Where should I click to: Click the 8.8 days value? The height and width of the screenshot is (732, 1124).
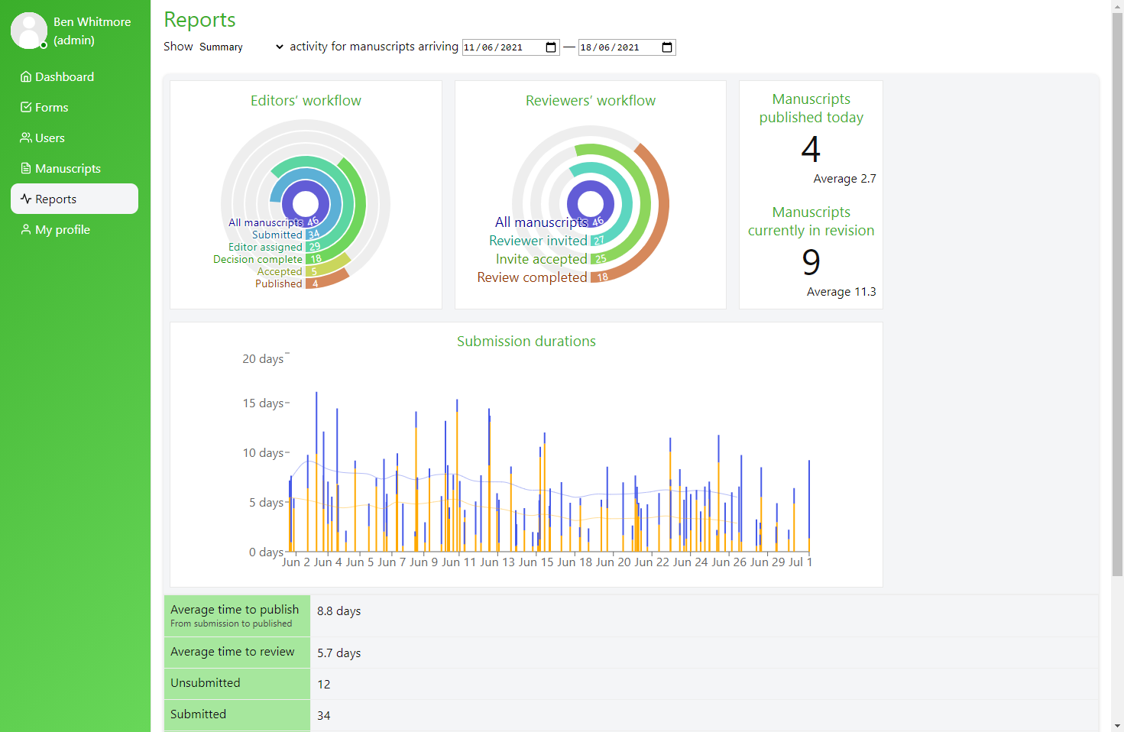pos(338,611)
